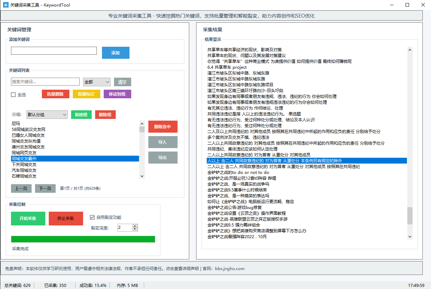This screenshot has height=289, width=431.
Task: Create a group with 新建组 button
Action: click(x=81, y=115)
